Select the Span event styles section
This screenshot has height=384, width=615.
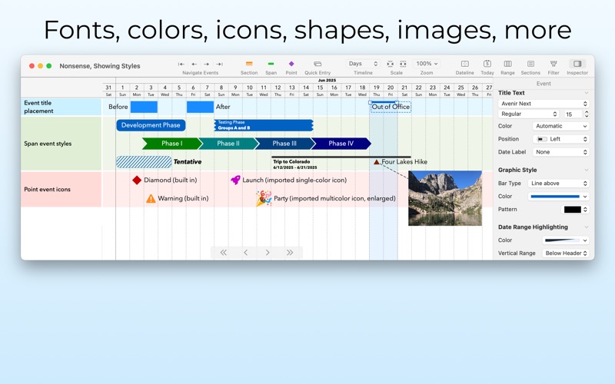coord(61,144)
